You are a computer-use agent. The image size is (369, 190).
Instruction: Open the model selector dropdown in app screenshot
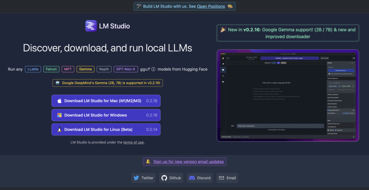coord(290,58)
